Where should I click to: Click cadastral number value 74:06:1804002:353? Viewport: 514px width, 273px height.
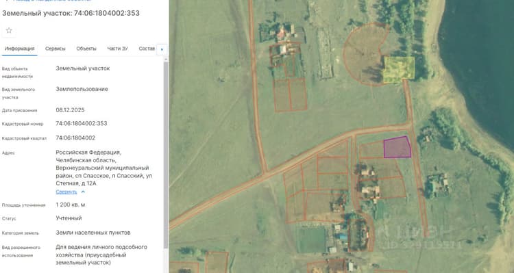click(82, 123)
